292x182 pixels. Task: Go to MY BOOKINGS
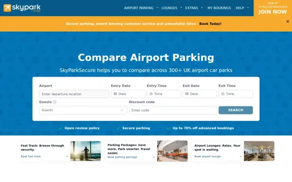[x=219, y=8]
